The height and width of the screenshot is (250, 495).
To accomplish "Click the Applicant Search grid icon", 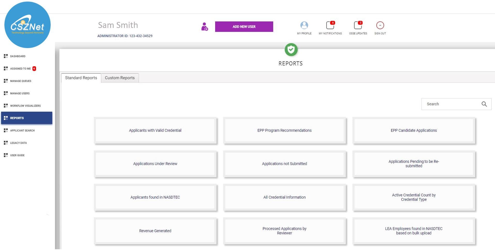I will pyautogui.click(x=6, y=131).
